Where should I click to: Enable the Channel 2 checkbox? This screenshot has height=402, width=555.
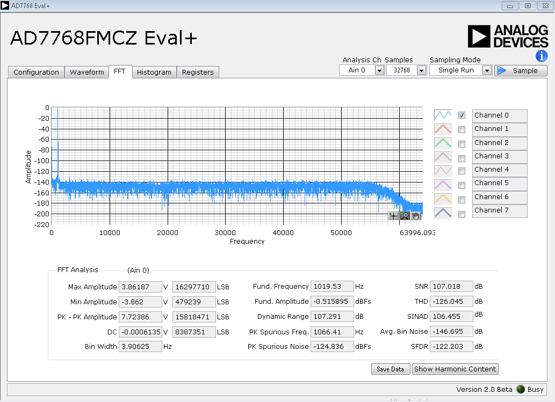click(x=462, y=144)
